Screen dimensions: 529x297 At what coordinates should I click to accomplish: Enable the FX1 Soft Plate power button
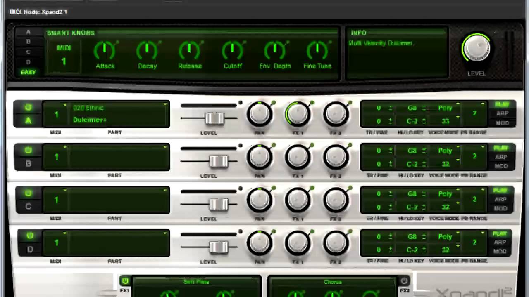tap(125, 281)
